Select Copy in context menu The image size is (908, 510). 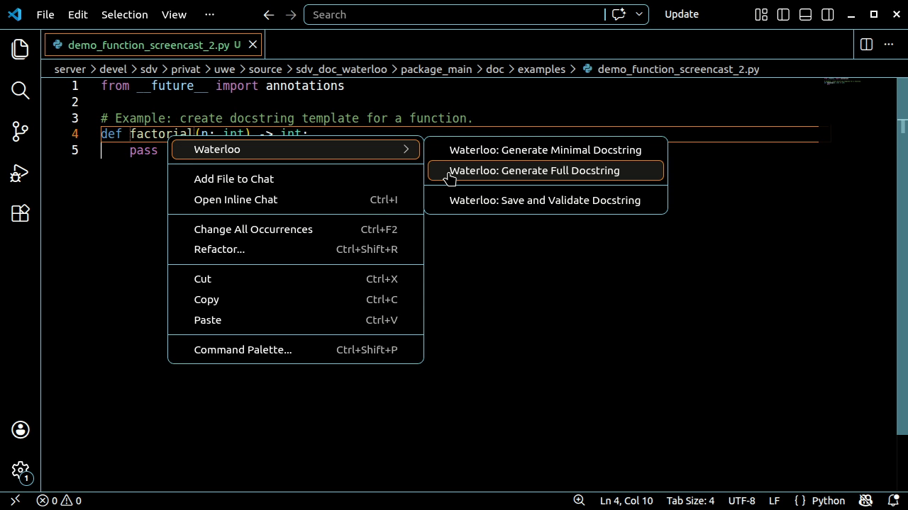296,300
